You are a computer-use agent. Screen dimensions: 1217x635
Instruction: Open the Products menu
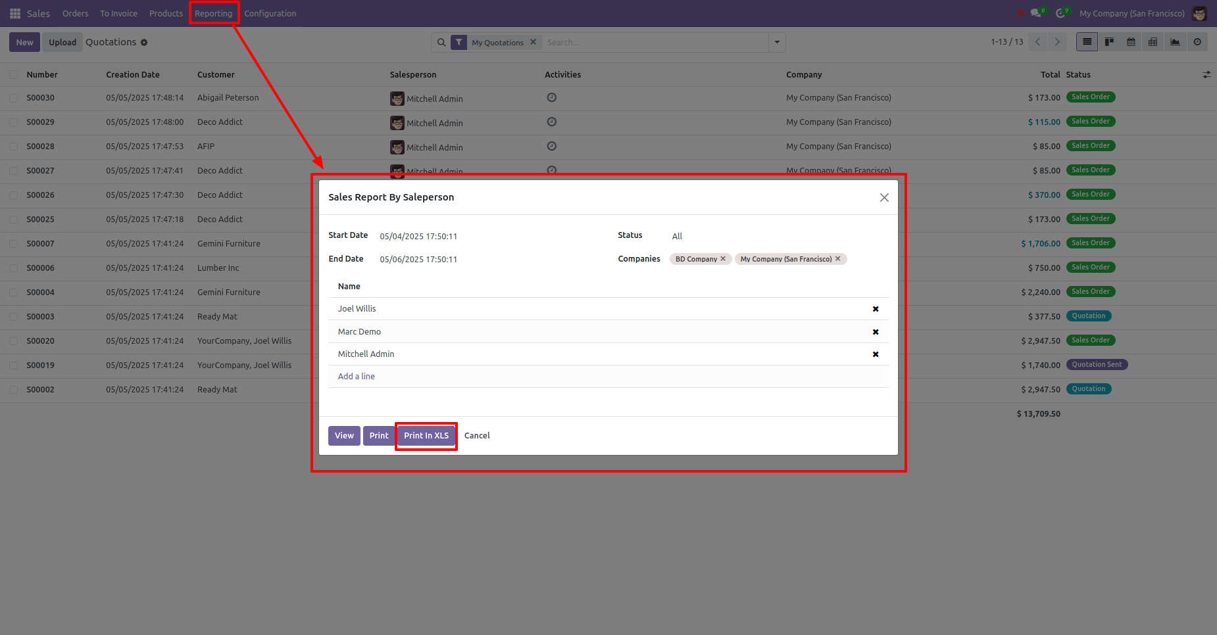click(166, 13)
